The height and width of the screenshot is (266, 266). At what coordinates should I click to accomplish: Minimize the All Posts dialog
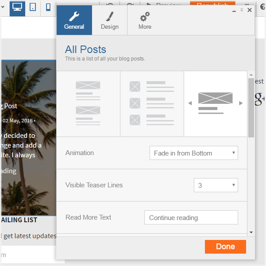[234, 11]
